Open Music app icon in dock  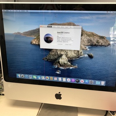(68, 80)
